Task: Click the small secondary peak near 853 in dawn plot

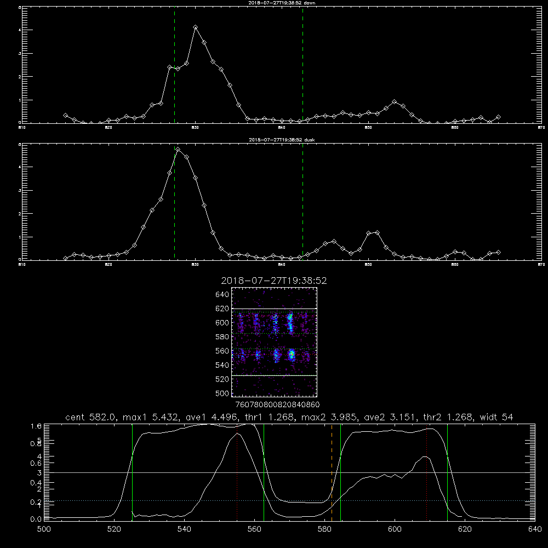Action: [x=395, y=102]
